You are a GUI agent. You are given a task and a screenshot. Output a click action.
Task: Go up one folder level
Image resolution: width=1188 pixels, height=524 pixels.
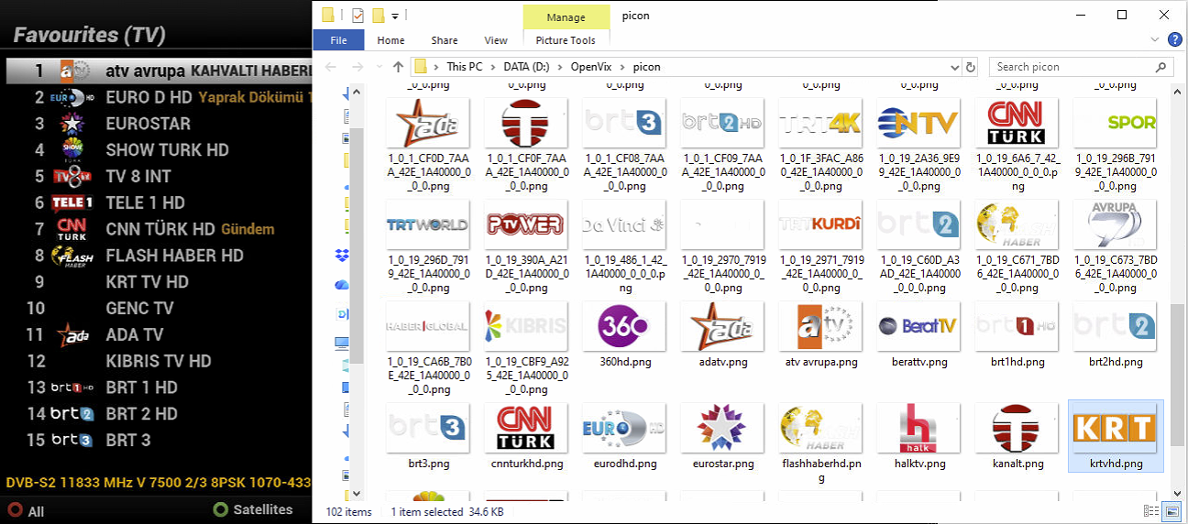point(398,67)
